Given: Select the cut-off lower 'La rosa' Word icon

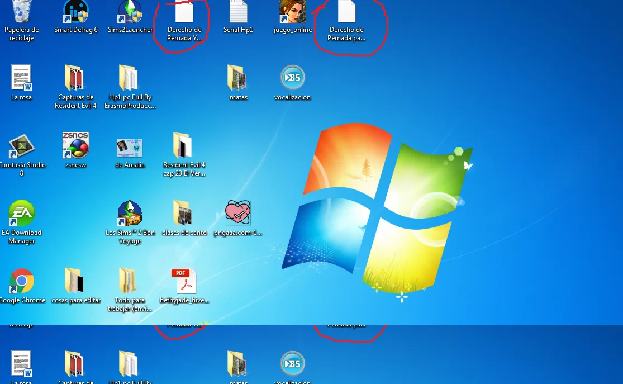Looking at the screenshot, I should click(x=21, y=364).
